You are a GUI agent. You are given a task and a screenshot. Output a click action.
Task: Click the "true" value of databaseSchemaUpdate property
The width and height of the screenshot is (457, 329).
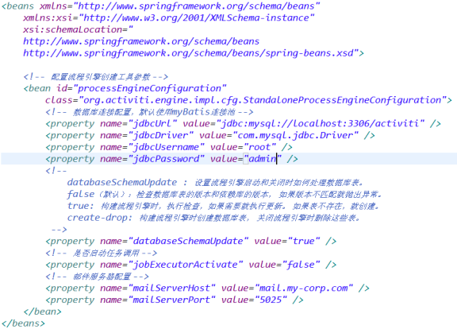(303, 241)
